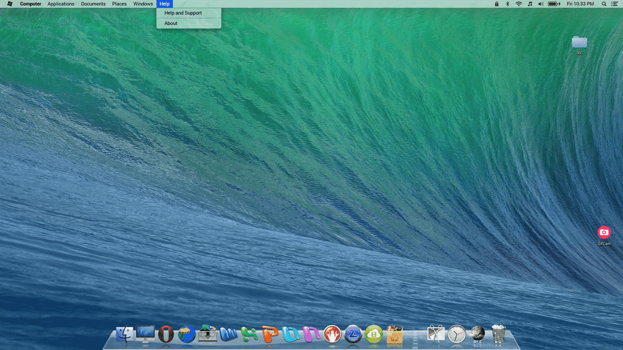
Task: Open the scissors snipping tool in the dock
Action: point(436,334)
